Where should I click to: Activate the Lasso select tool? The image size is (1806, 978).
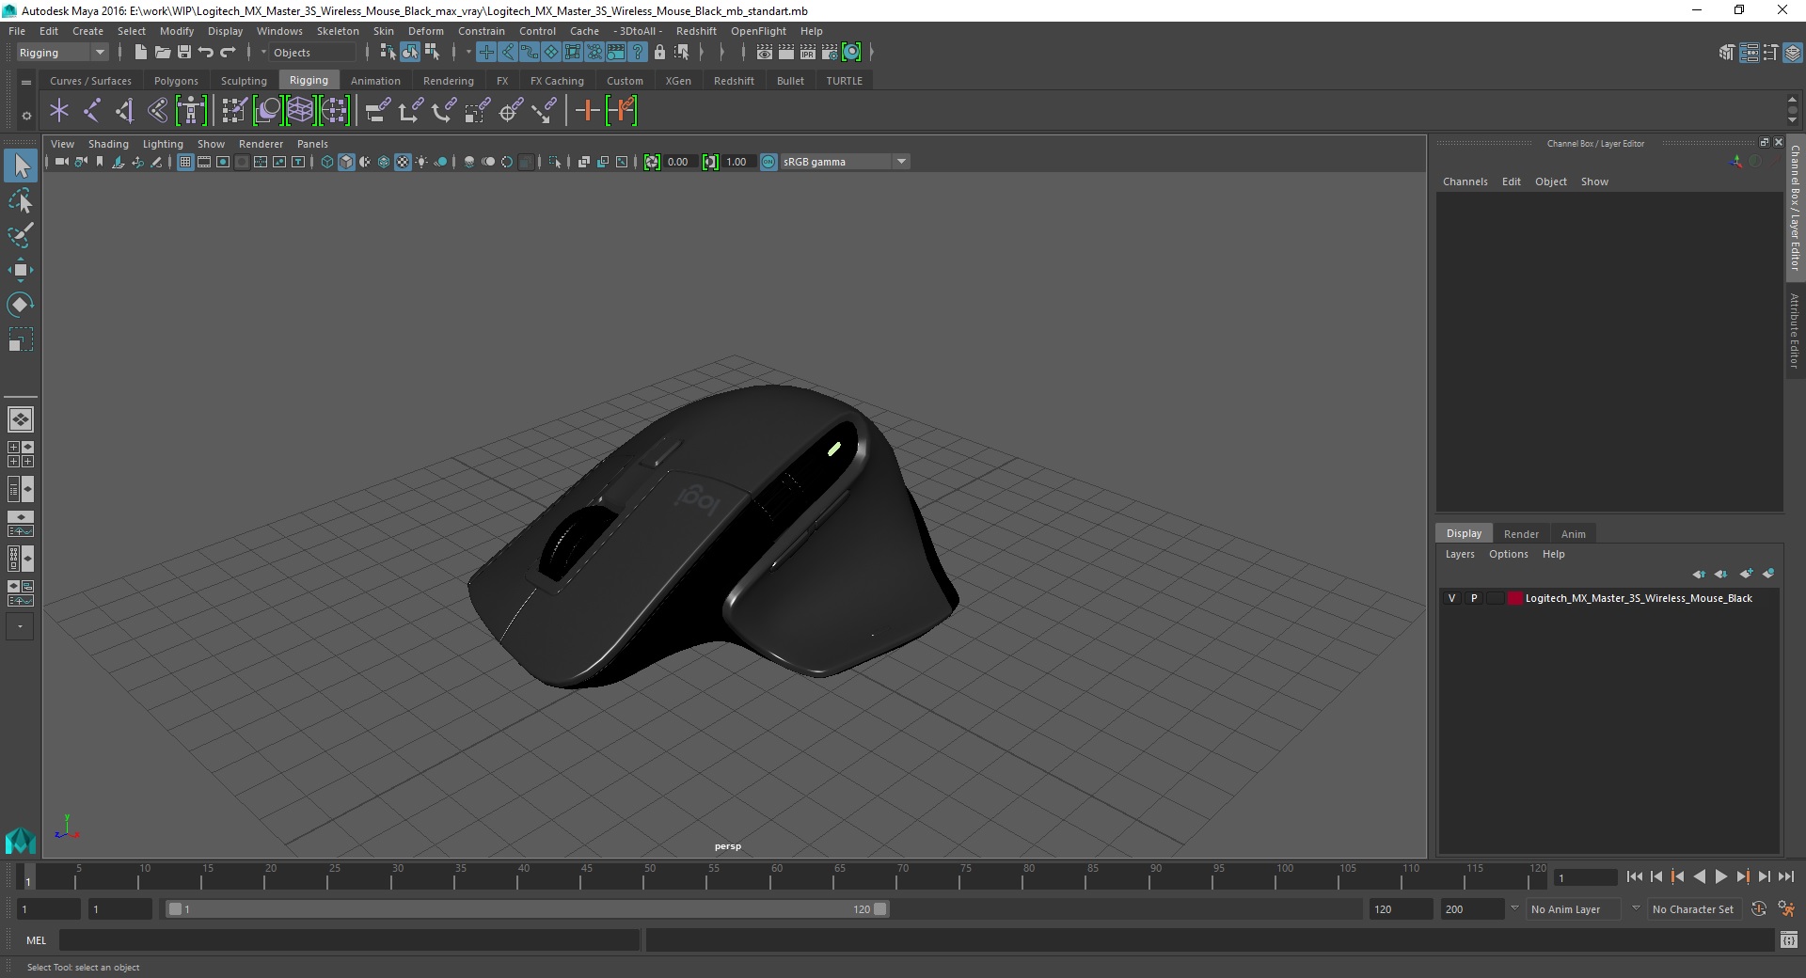[21, 201]
